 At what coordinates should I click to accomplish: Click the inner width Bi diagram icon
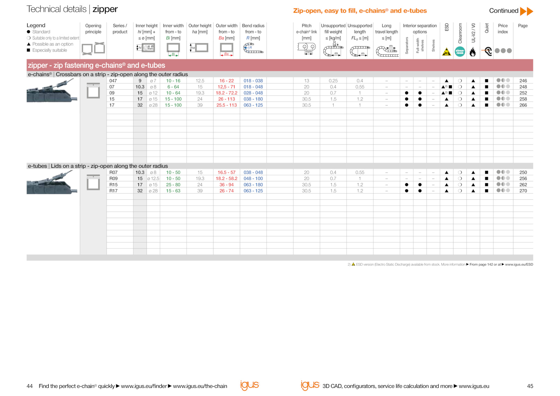pos(173,49)
